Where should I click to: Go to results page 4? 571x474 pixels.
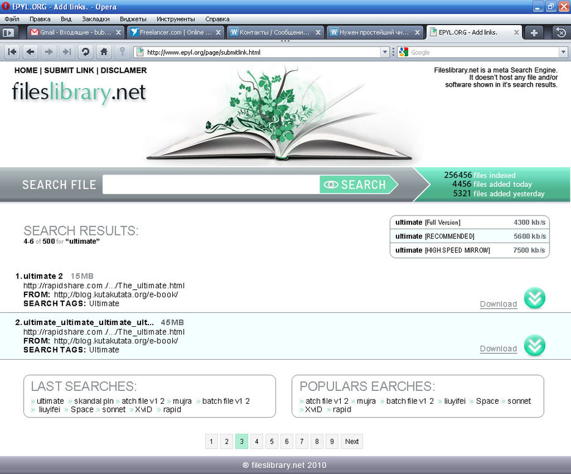point(256,441)
